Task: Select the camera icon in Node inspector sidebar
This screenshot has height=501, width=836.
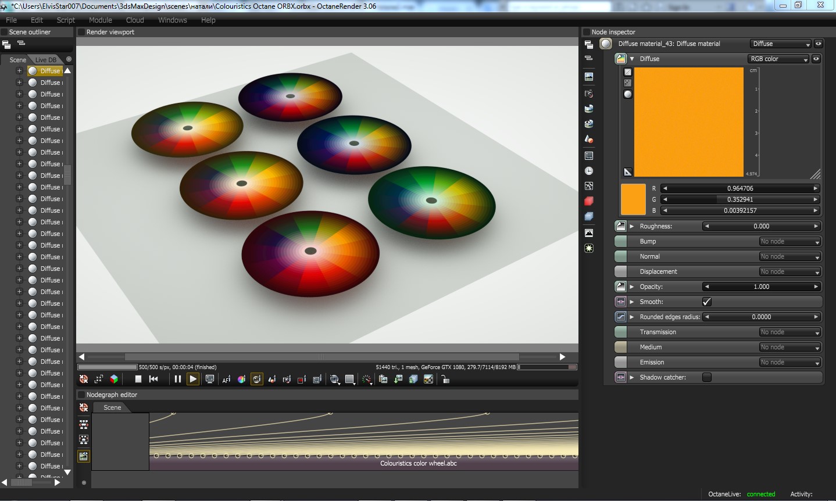Action: coord(589,94)
